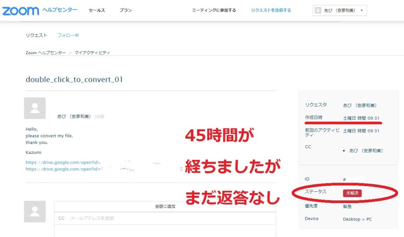Open the second Google Drive file link
Viewport: 404px width, 237px height.
click(63, 169)
